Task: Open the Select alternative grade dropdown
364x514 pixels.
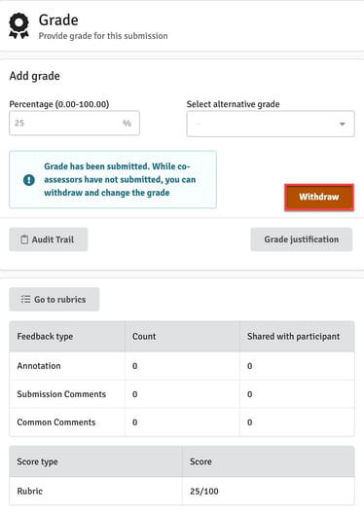Action: (271, 124)
